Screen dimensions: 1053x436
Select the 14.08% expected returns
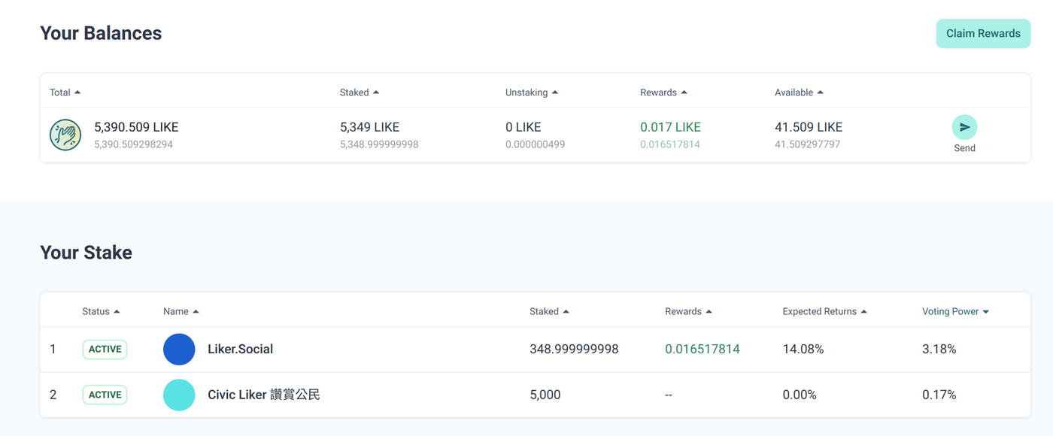pos(803,350)
